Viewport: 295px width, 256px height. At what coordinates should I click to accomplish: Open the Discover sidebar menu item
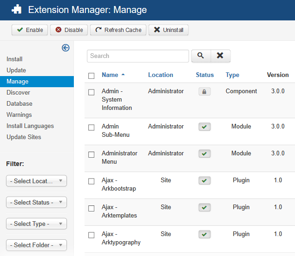(18, 93)
